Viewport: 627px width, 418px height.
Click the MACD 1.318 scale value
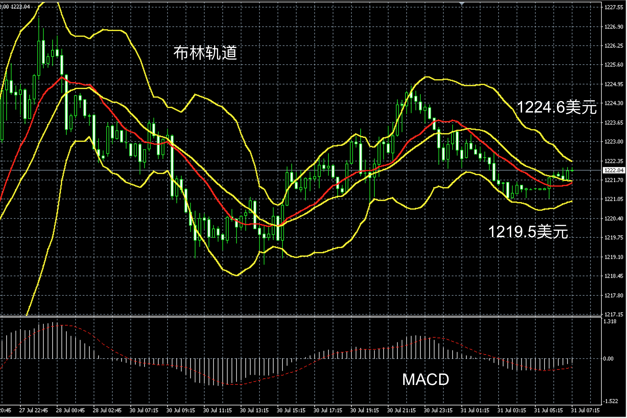point(610,322)
